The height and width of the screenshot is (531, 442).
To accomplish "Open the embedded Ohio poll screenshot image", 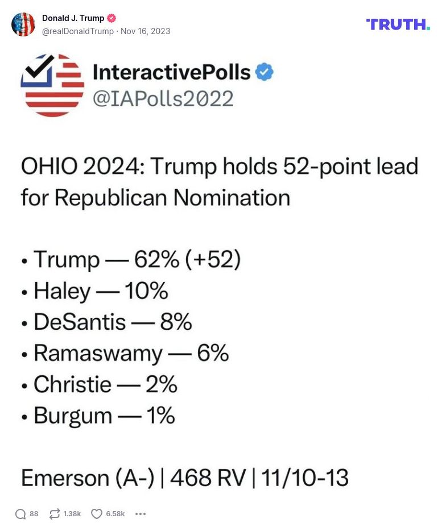I will 221,284.
